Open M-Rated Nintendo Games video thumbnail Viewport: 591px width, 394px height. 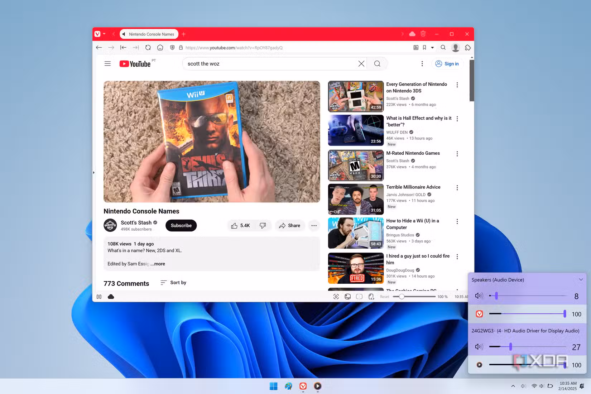[x=356, y=165]
